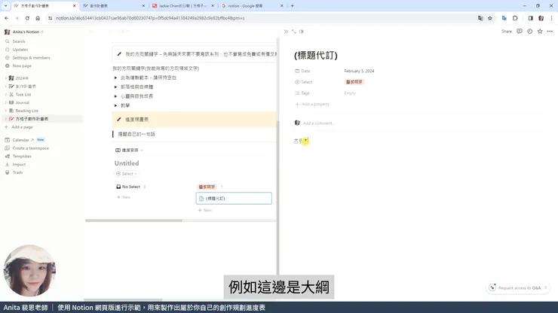This screenshot has height=313, width=558.
Task: Click the 獨家精芽 select tag in properties
Action: (354, 82)
